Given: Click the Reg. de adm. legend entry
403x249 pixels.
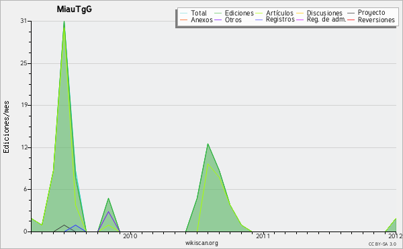Looking at the screenshot, I should [321, 20].
